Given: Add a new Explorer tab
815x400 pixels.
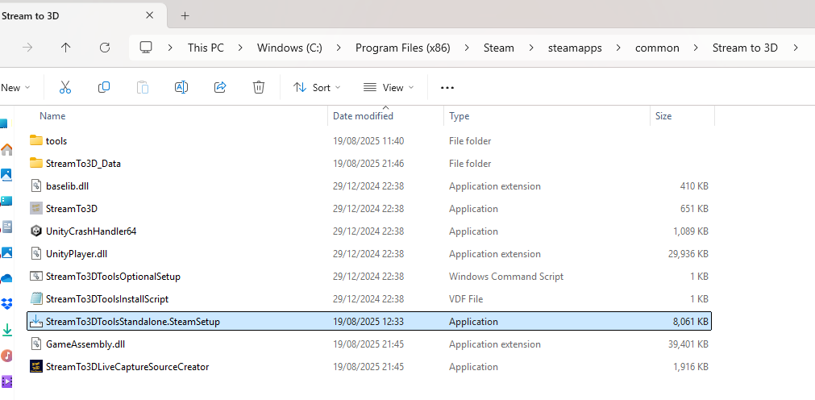Looking at the screenshot, I should pyautogui.click(x=185, y=15).
